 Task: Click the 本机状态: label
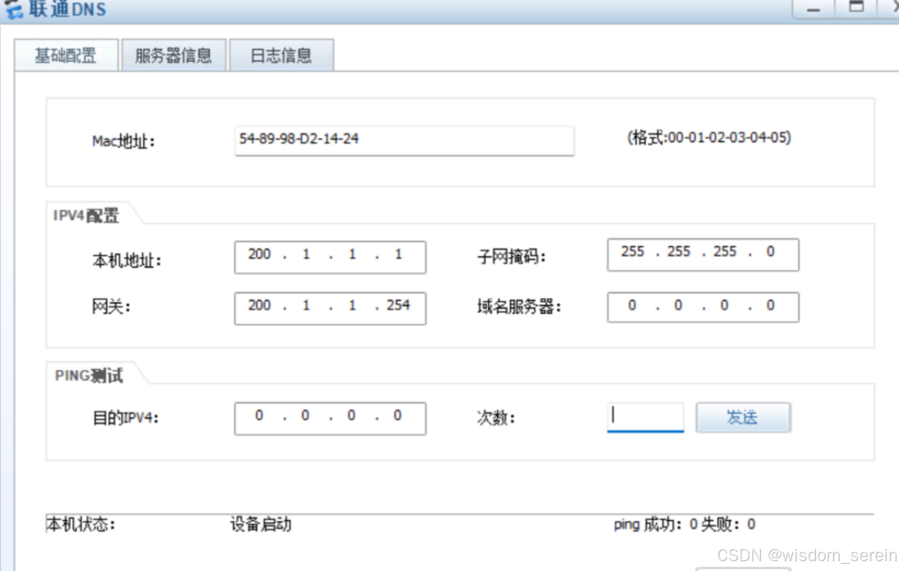(x=81, y=524)
